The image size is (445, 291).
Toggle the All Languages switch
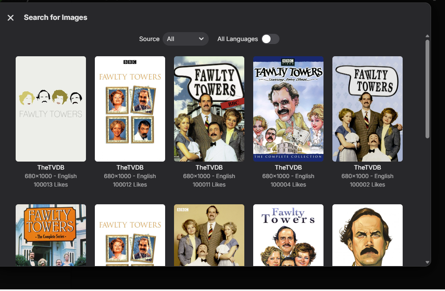point(270,39)
